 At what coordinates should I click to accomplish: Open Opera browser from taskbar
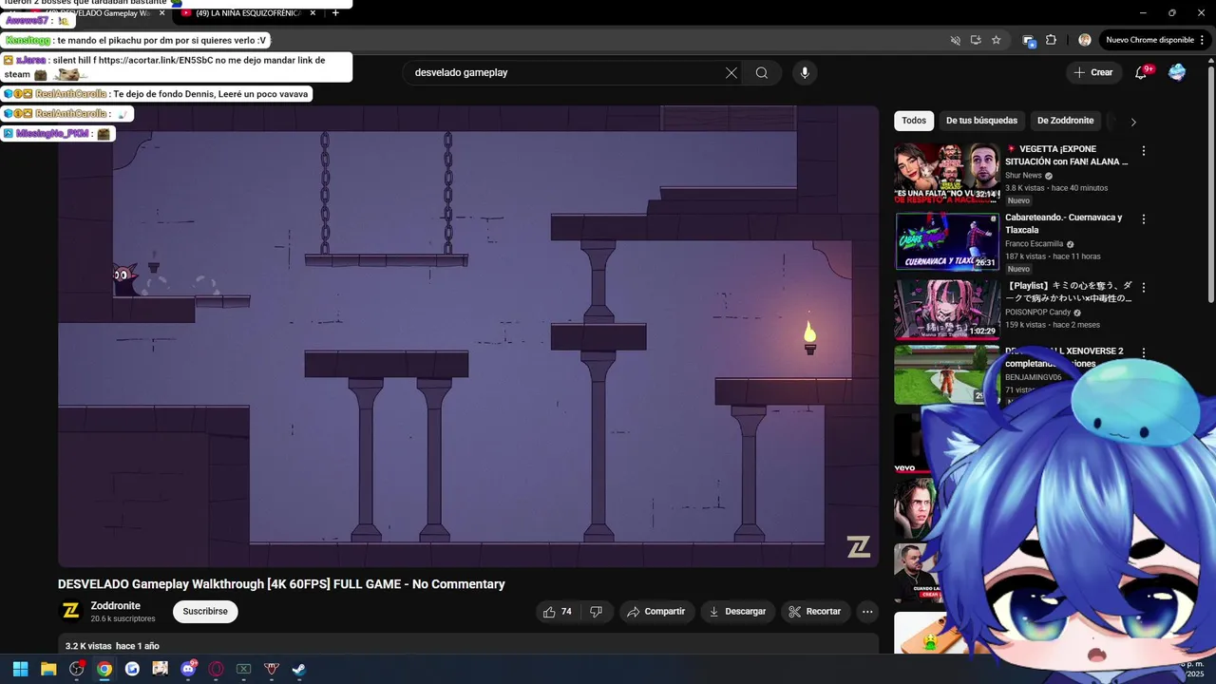click(x=216, y=669)
